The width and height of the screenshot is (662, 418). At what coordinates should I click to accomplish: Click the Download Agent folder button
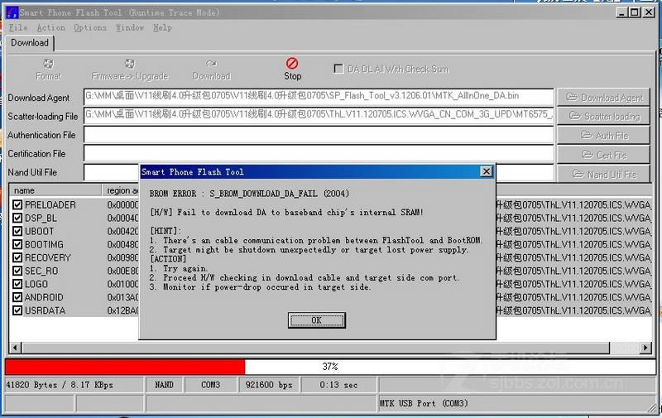click(x=603, y=98)
